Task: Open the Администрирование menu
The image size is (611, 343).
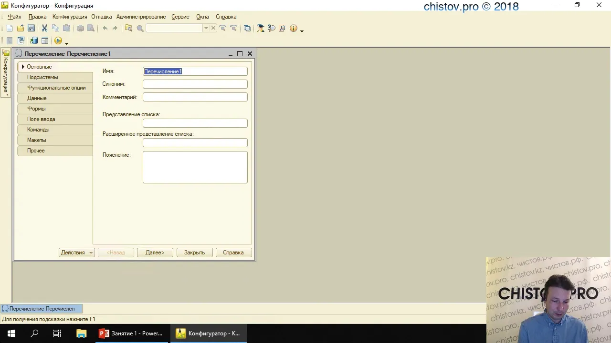Action: pyautogui.click(x=141, y=17)
